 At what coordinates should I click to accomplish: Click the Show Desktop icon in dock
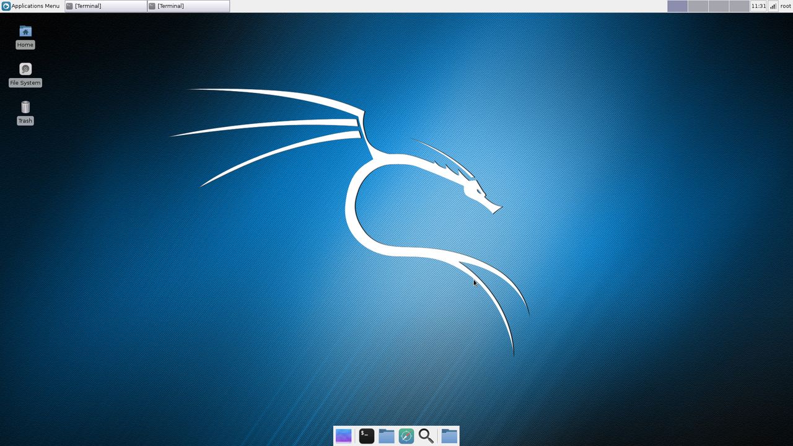click(x=343, y=436)
